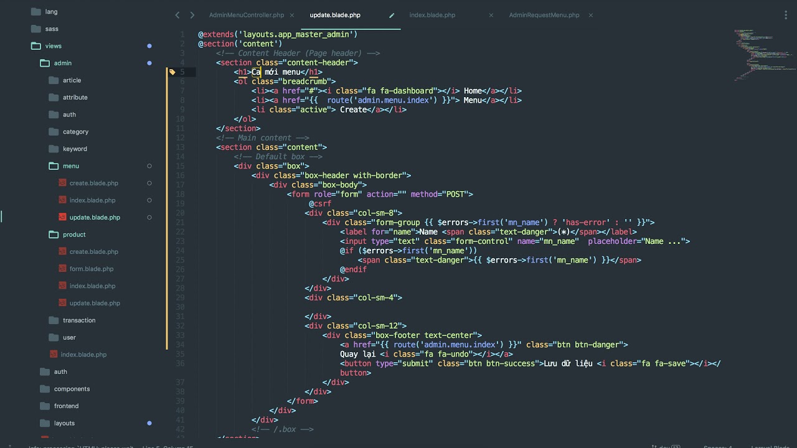
Task: Click the "Lưu dữ liệu" button text in code
Action: click(x=568, y=363)
